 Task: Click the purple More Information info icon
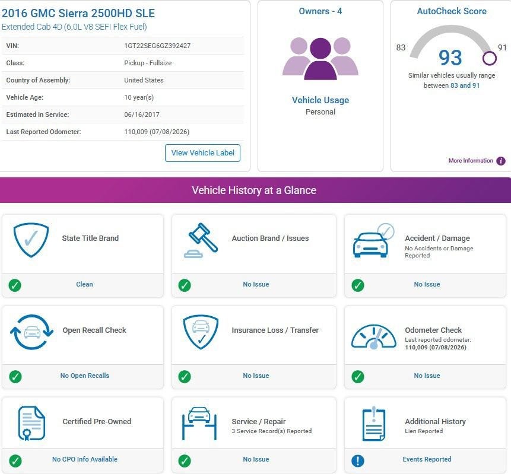[x=501, y=161]
